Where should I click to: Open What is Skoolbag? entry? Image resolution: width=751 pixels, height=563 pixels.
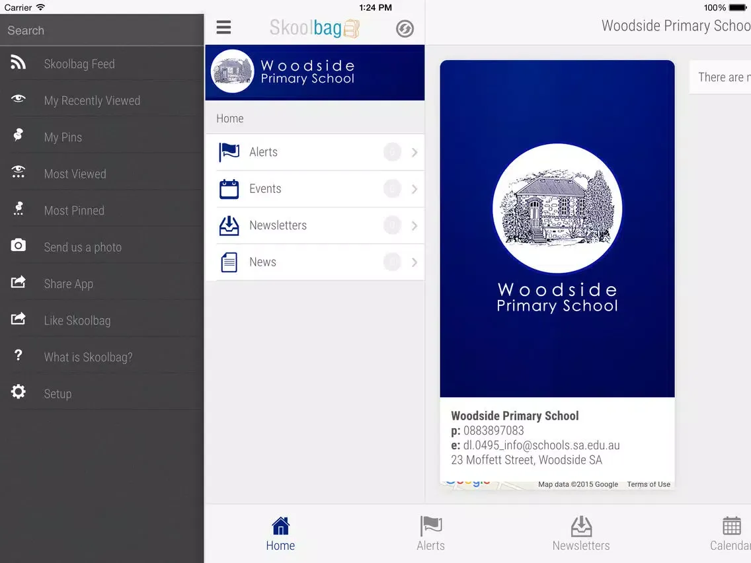[102, 357]
